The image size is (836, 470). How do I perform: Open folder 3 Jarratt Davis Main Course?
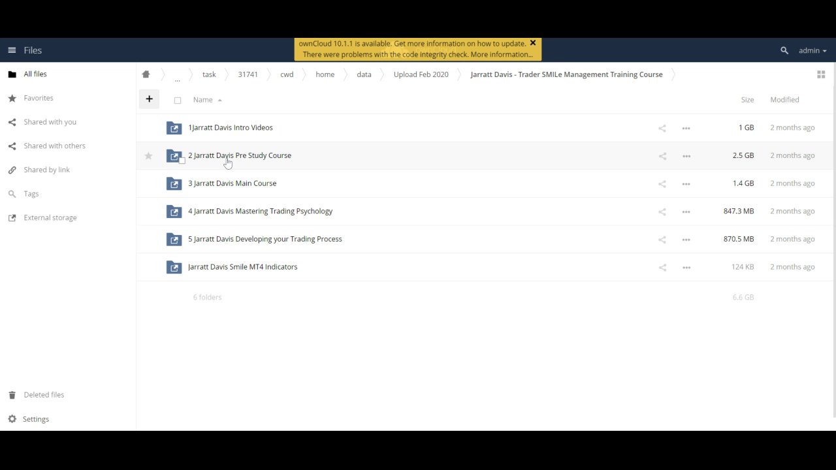[x=232, y=183]
